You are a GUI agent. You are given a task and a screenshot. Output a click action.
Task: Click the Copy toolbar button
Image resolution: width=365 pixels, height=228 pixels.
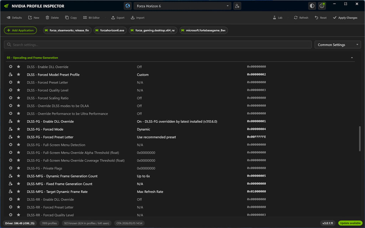coord(71,18)
